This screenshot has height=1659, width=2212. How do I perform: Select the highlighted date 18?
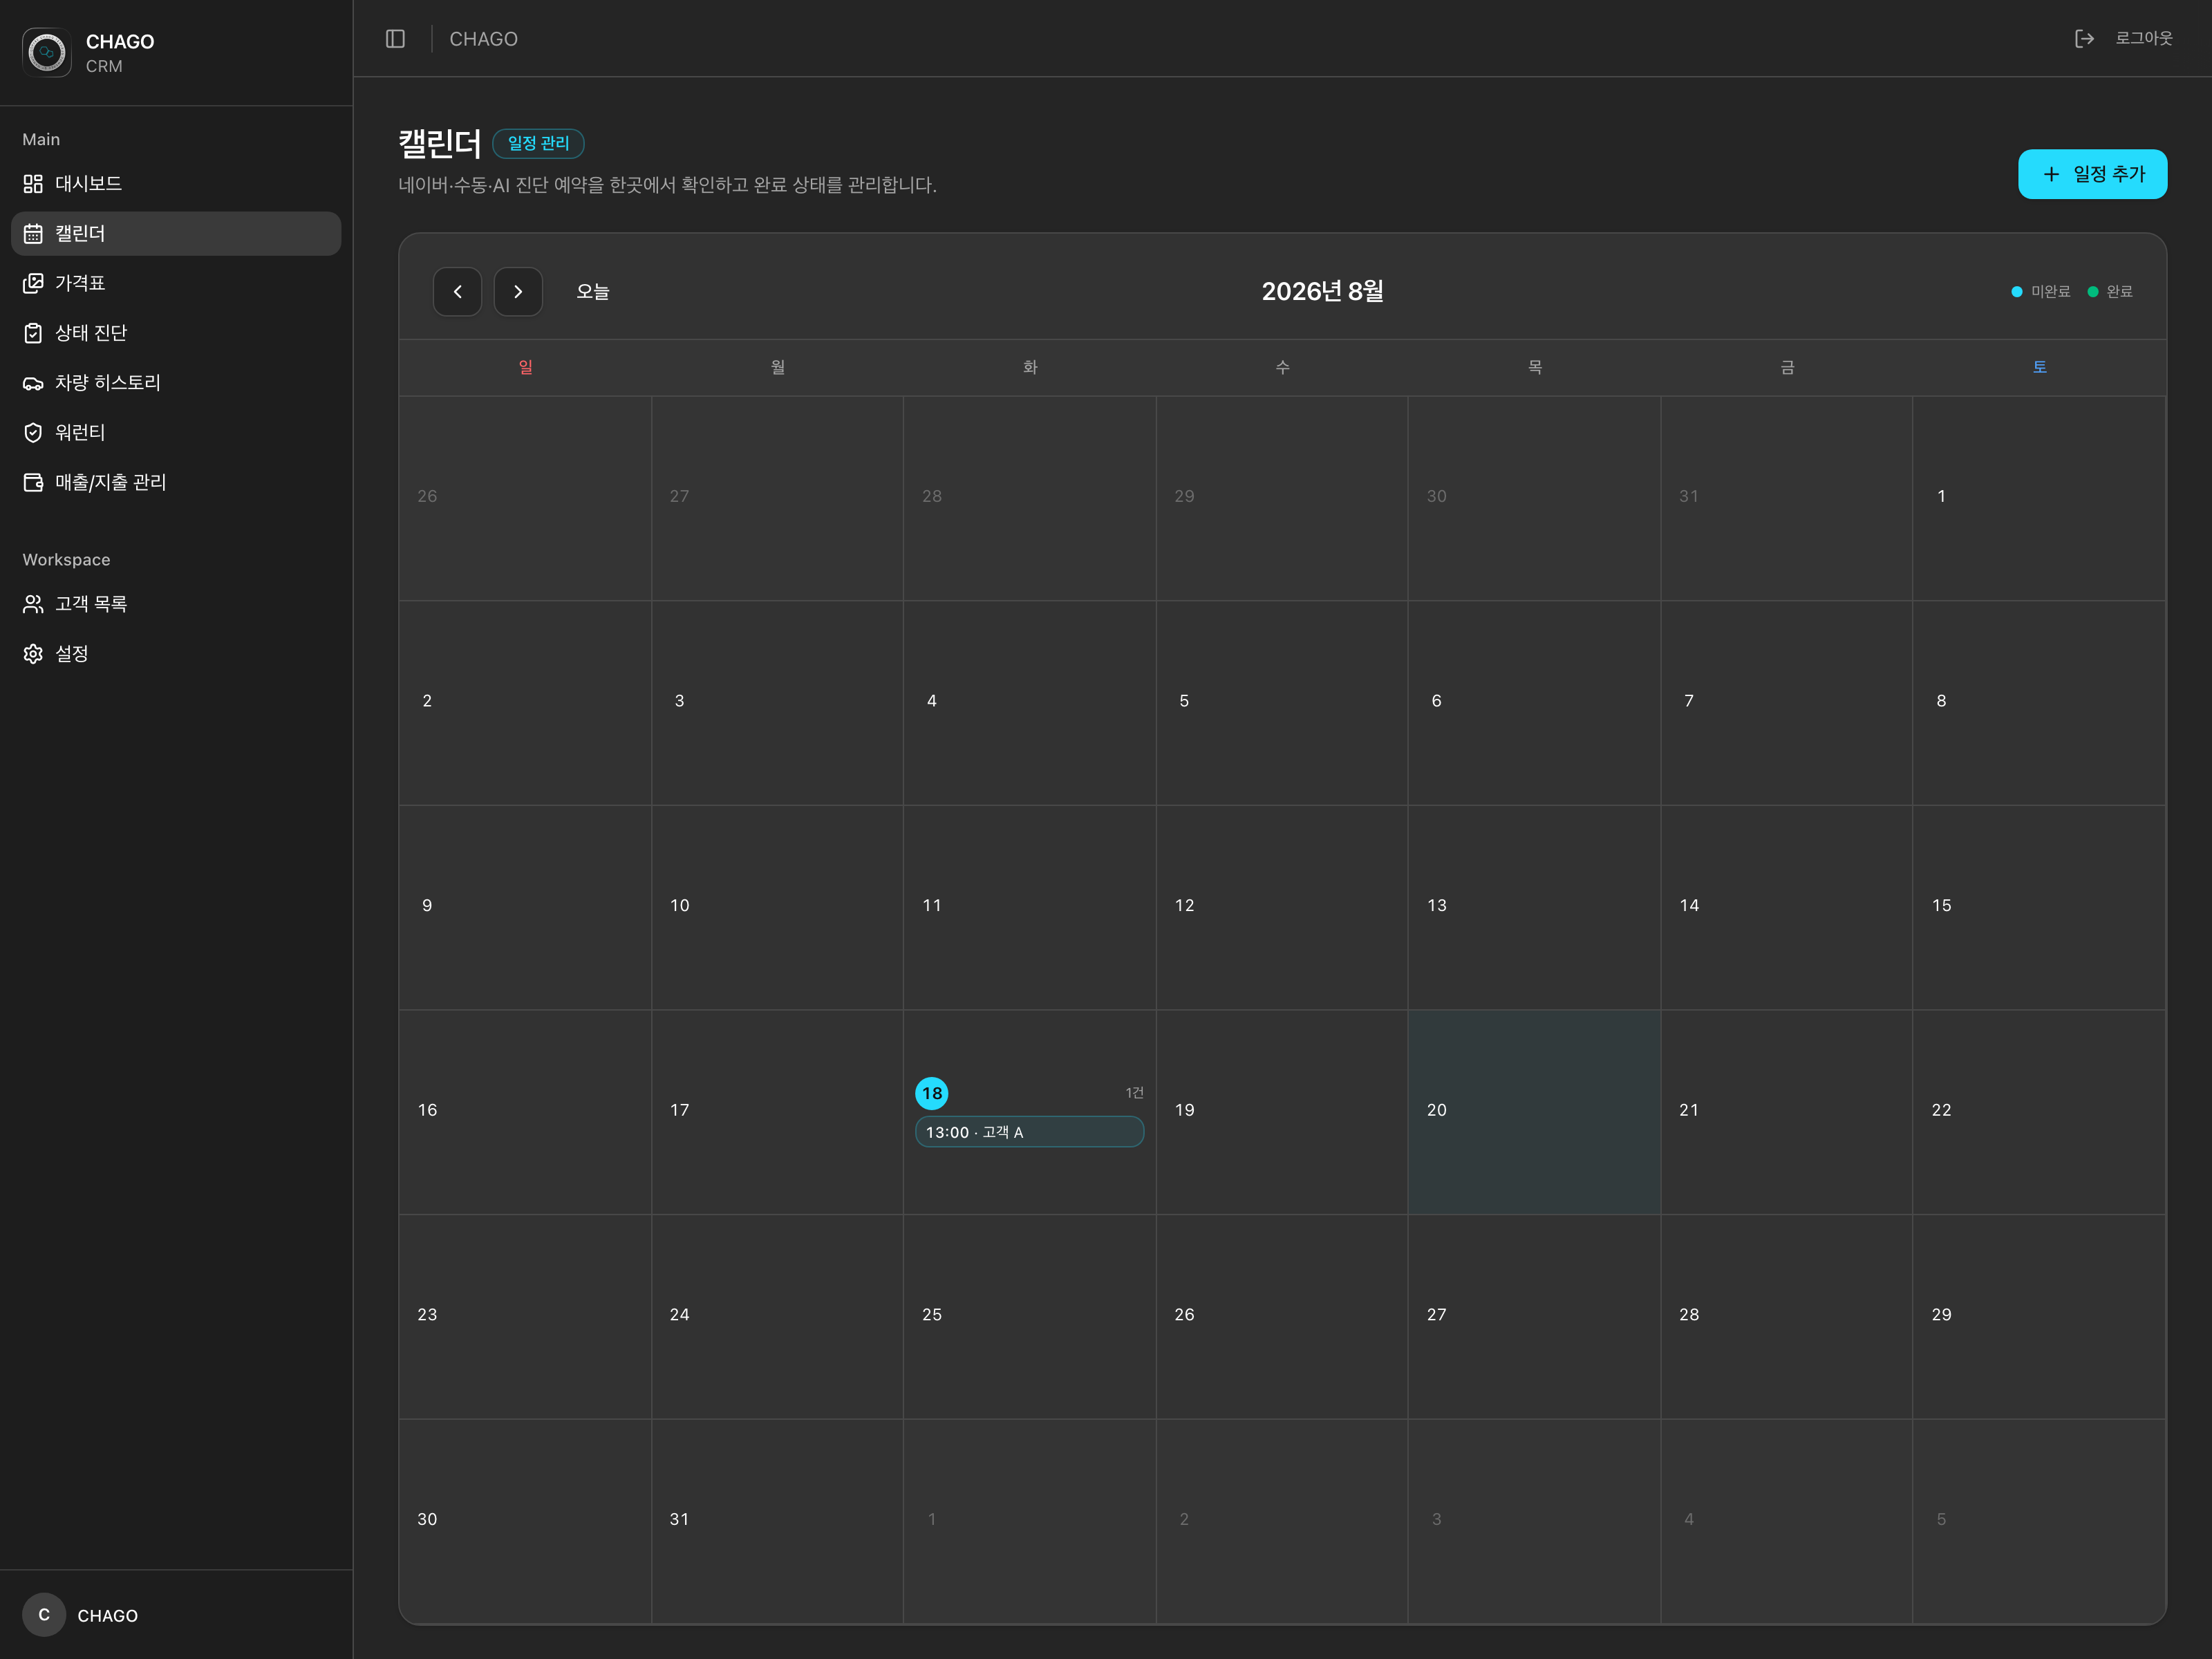932,1093
